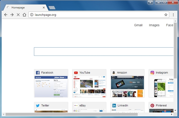Stop loading the page
This screenshot has width=179, height=118.
pyautogui.click(x=18, y=15)
